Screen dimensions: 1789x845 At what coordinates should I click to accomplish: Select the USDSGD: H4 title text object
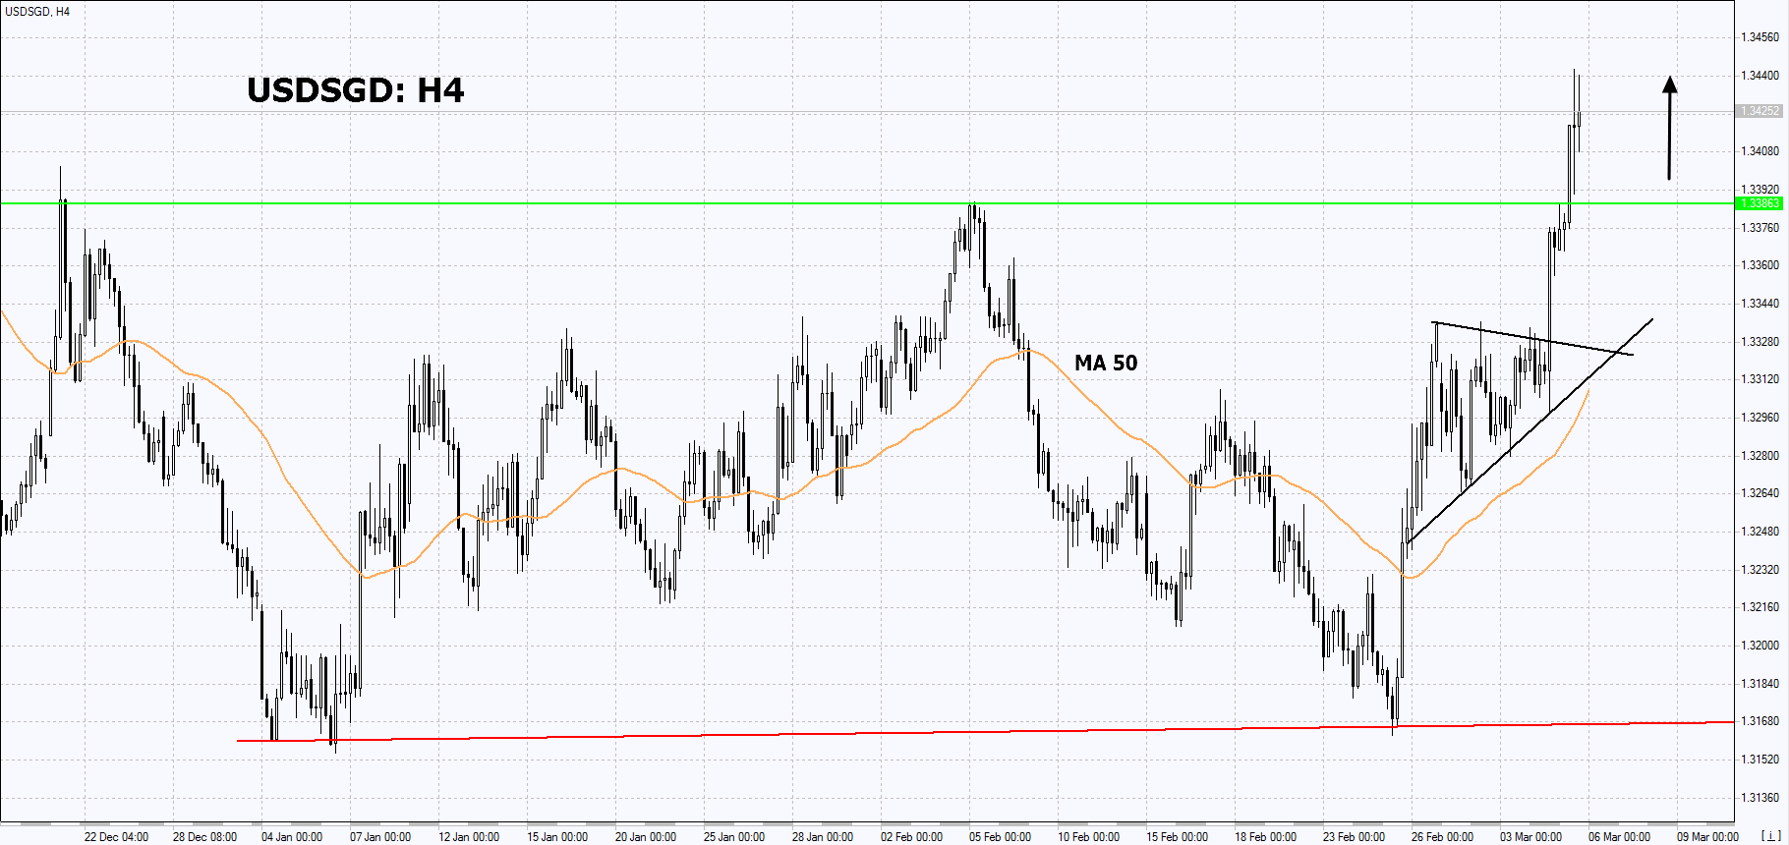pyautogui.click(x=355, y=90)
